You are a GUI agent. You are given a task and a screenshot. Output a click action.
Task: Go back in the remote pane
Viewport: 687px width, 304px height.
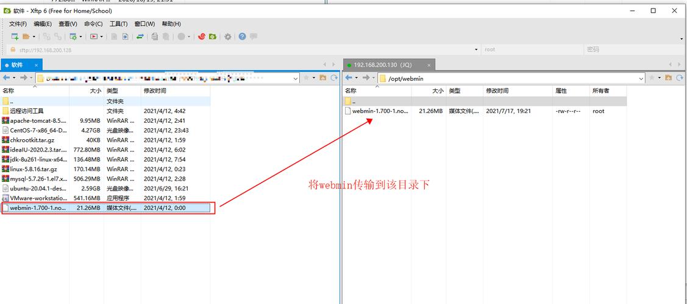pyautogui.click(x=349, y=78)
